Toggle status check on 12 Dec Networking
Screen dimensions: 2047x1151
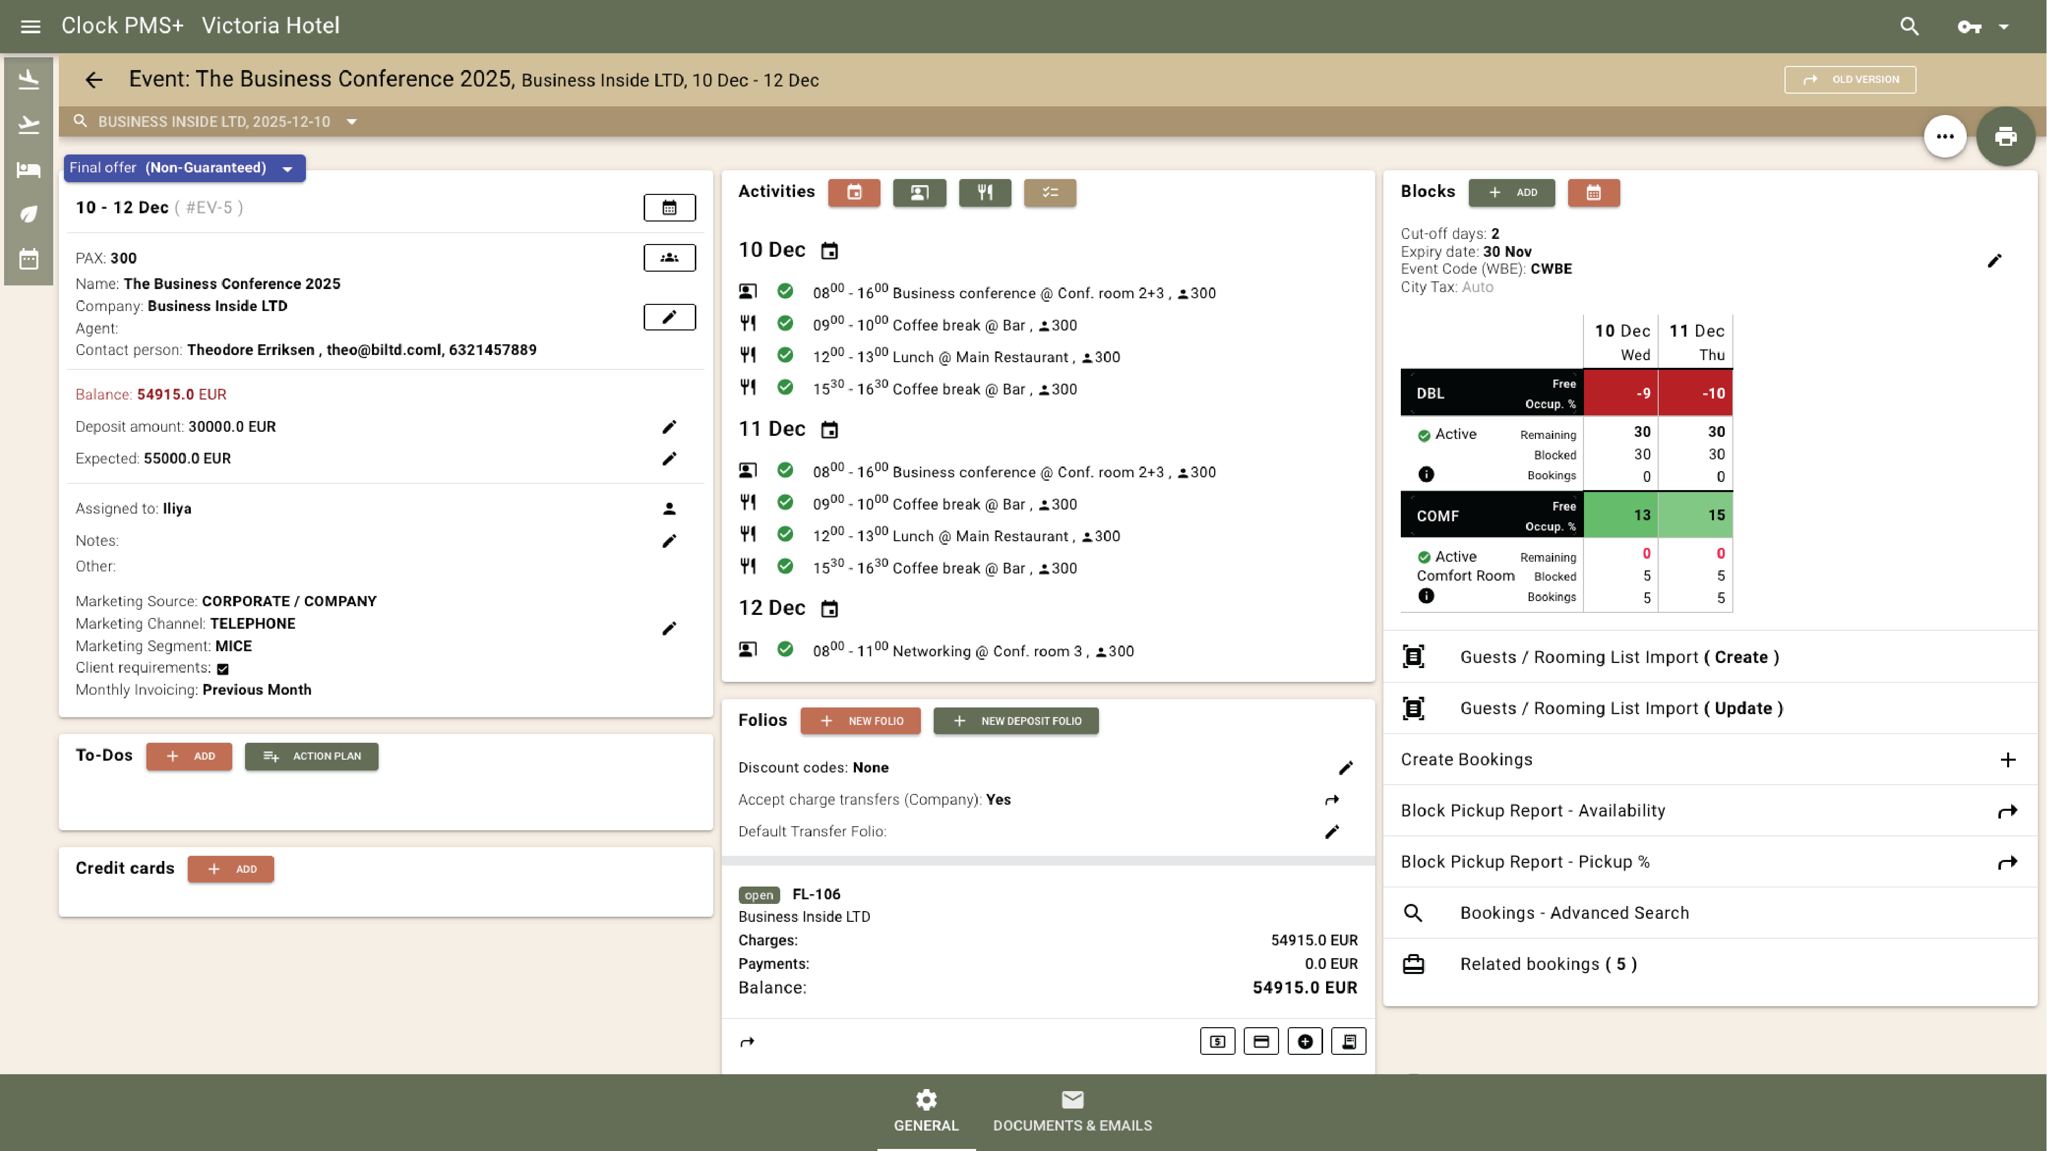(x=785, y=649)
